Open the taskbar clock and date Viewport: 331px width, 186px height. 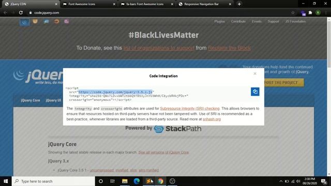310,181
